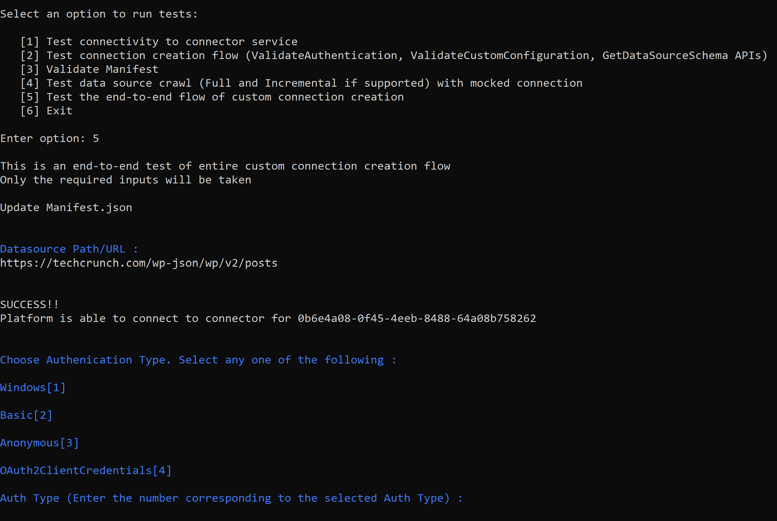777x521 pixels.
Task: Select the "Basic[2]" authentication option
Action: (26, 415)
